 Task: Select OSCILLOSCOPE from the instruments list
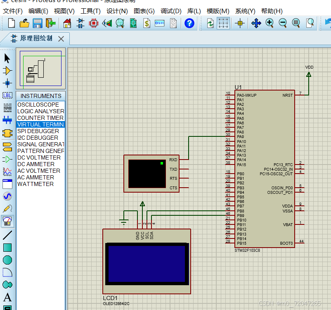click(40, 105)
